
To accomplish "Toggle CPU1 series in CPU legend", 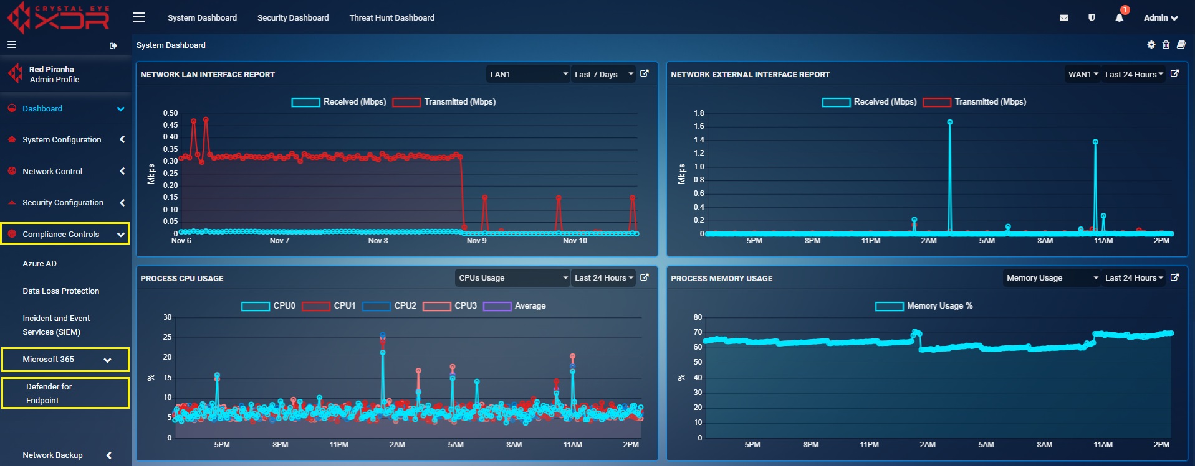I will [x=329, y=306].
